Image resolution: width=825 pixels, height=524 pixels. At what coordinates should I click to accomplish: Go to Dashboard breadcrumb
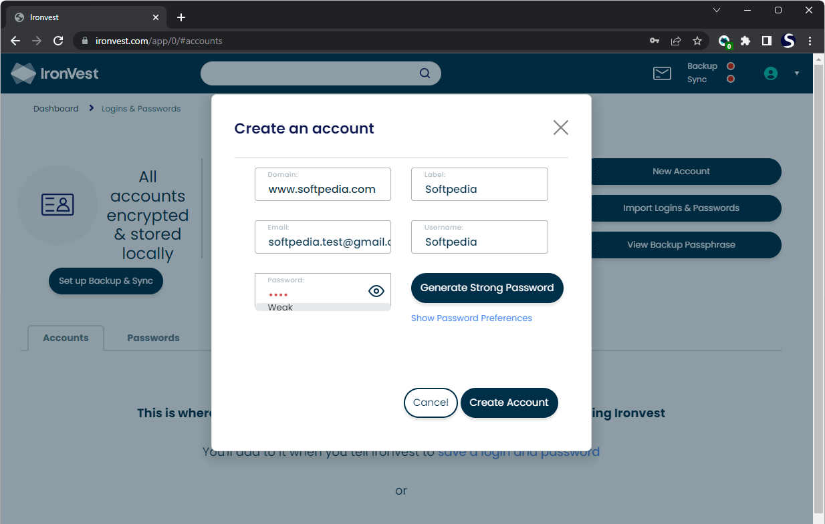56,109
